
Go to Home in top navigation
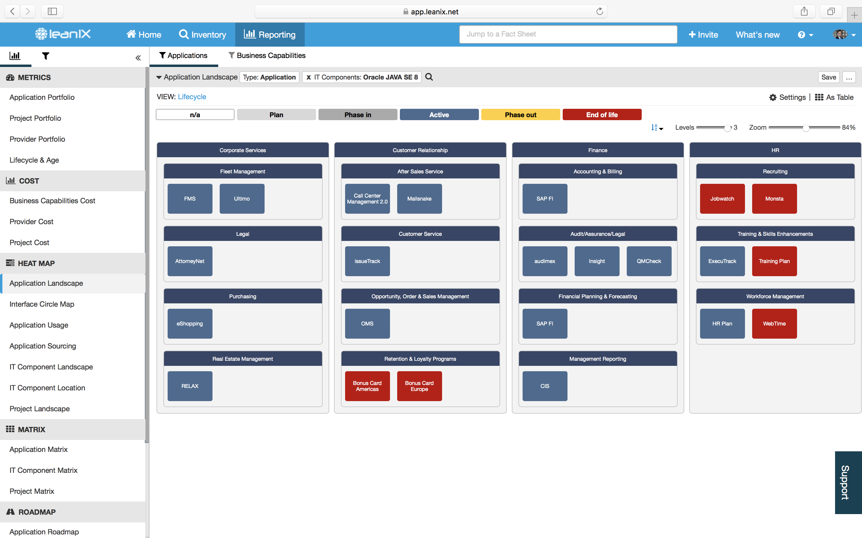click(144, 34)
